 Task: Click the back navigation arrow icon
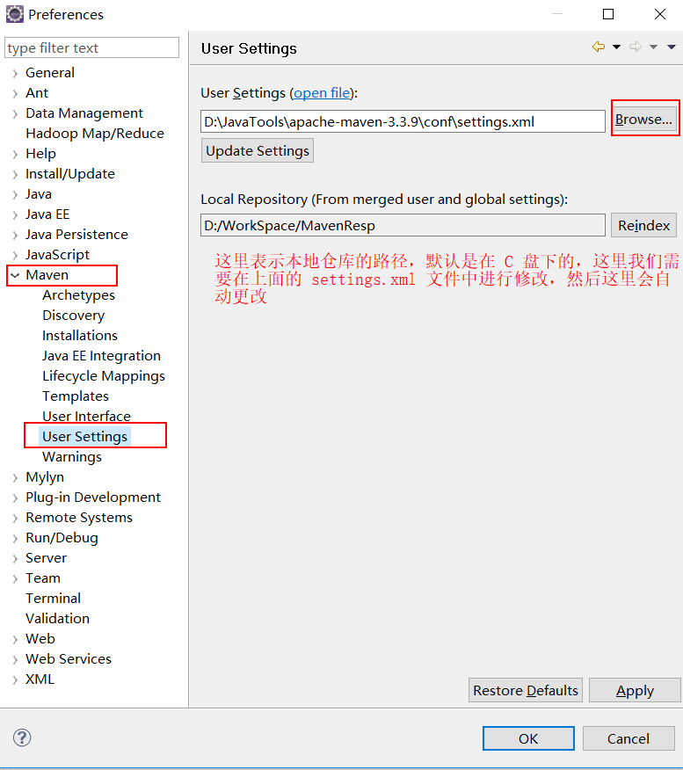pyautogui.click(x=599, y=47)
